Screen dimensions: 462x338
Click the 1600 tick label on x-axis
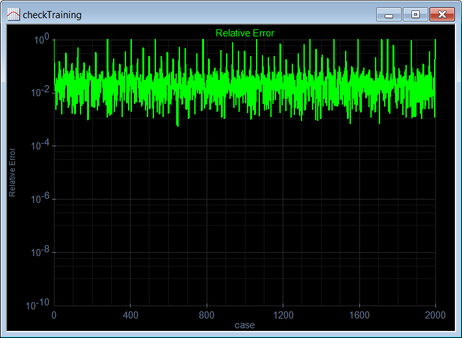[359, 315]
